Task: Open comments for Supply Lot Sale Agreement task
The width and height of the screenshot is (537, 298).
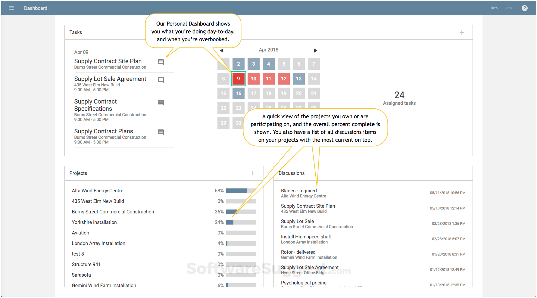Action: 161,80
